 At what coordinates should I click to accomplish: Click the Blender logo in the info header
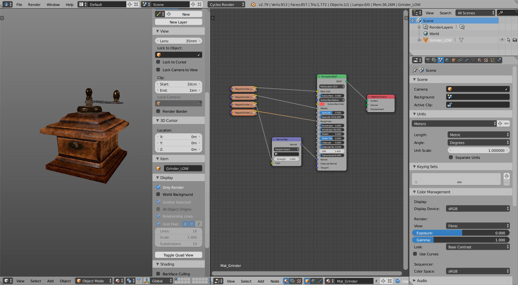[x=253, y=5]
